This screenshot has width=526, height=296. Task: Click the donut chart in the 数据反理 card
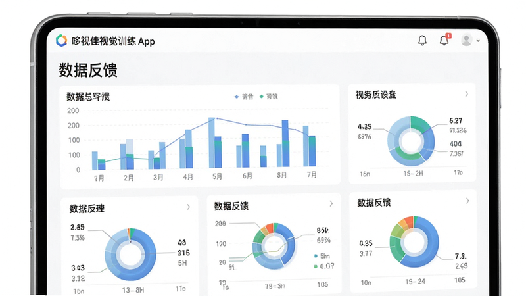130,254
